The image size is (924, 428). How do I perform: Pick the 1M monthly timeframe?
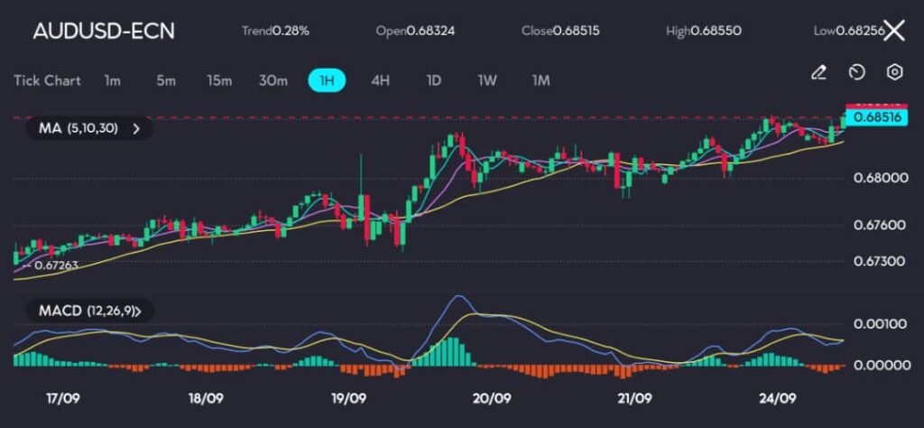pyautogui.click(x=541, y=80)
